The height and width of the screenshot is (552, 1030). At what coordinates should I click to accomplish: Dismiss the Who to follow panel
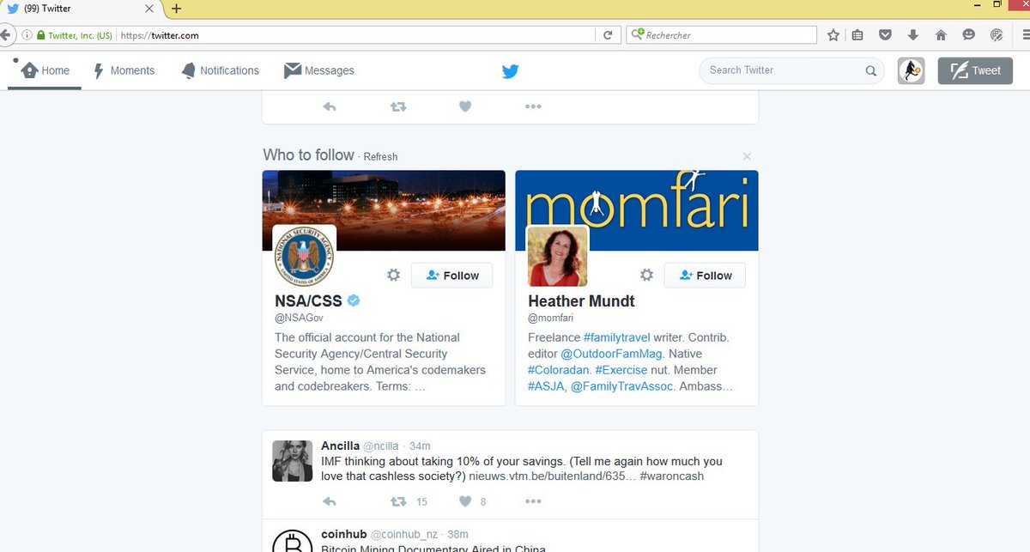click(747, 156)
